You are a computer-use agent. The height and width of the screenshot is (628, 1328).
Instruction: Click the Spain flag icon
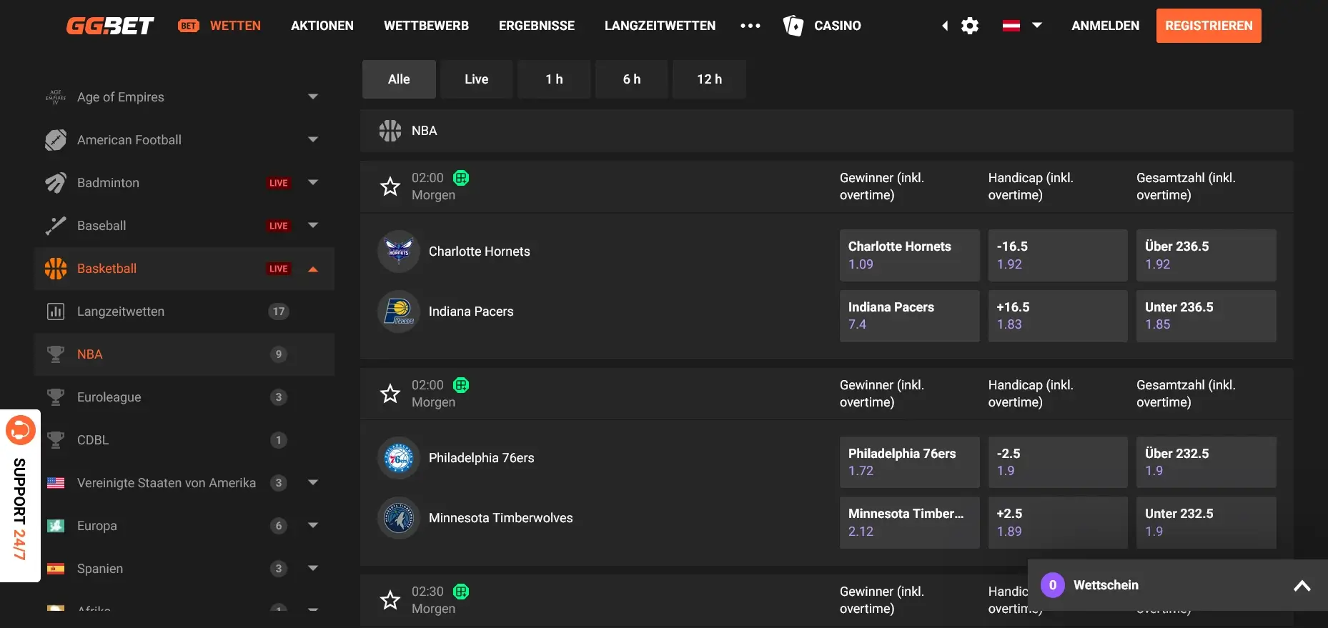coord(56,569)
